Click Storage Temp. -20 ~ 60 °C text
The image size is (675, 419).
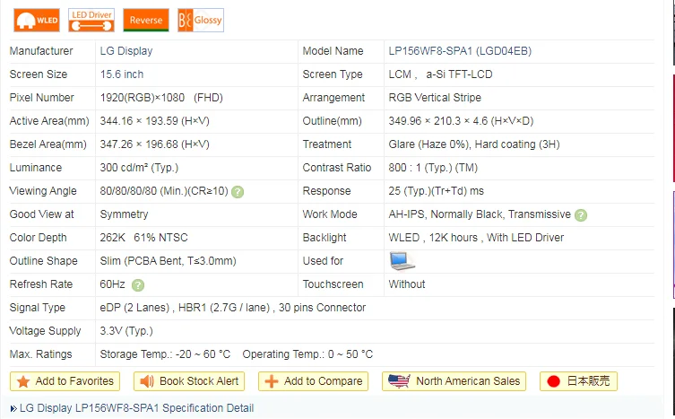165,354
